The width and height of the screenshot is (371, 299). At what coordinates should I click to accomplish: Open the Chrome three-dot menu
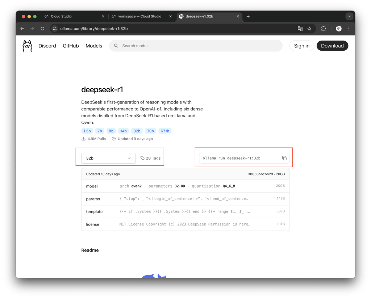[x=349, y=29]
